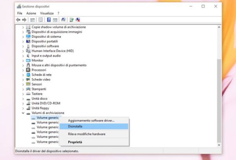The height and width of the screenshot is (160, 236).
Task: Click the Human Interface Device icon
Action: pyautogui.click(x=28, y=51)
